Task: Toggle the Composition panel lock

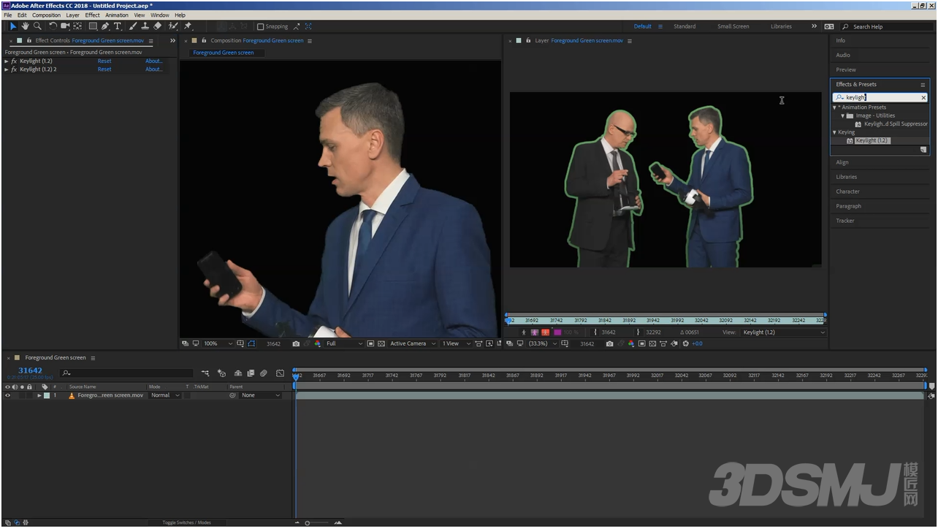Action: pyautogui.click(x=203, y=41)
